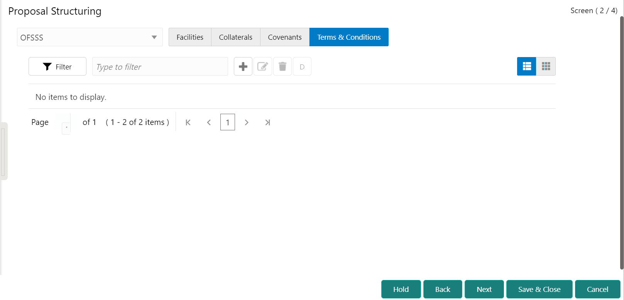The image size is (624, 300).
Task: Go to the next page
Action: click(x=247, y=122)
